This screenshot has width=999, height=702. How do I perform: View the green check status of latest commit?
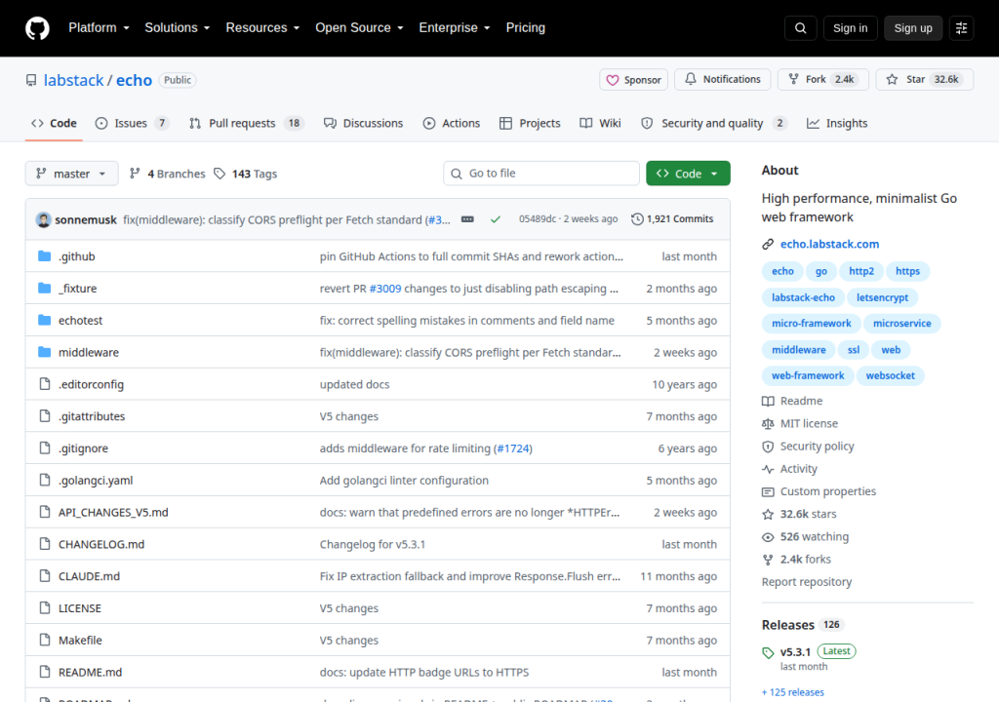coord(495,219)
